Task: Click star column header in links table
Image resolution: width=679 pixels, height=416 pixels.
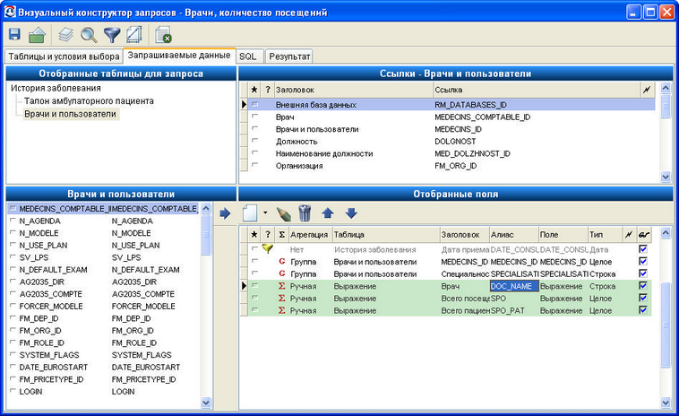Action: click(254, 90)
